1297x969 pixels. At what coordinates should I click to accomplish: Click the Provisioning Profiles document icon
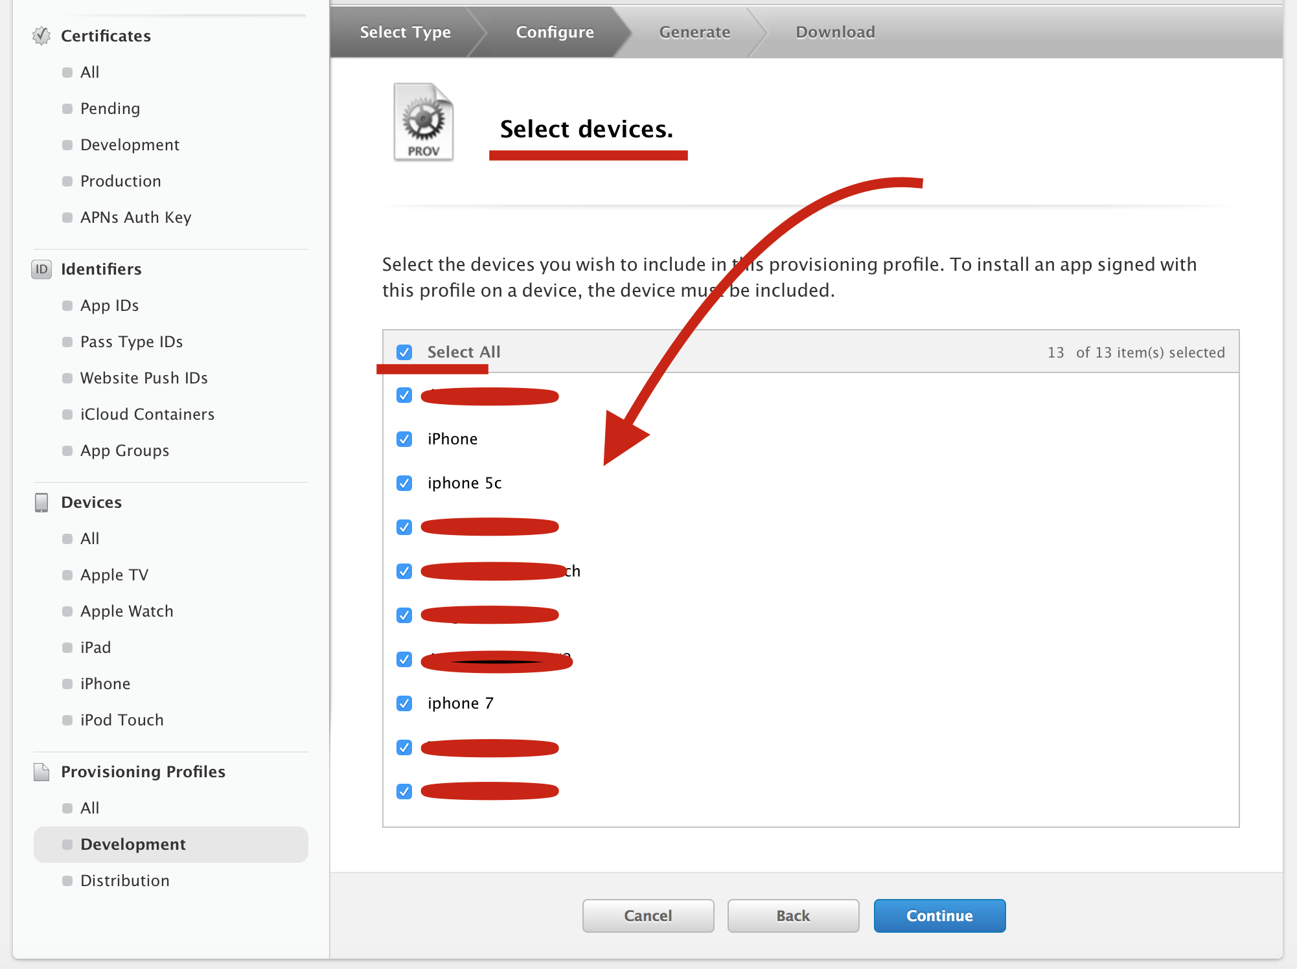[41, 771]
